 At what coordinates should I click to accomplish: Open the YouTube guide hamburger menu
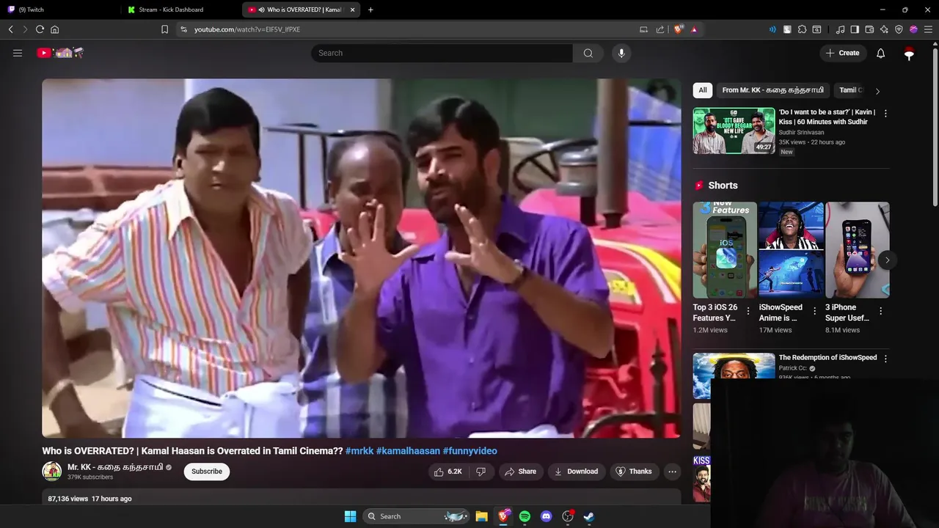click(18, 53)
